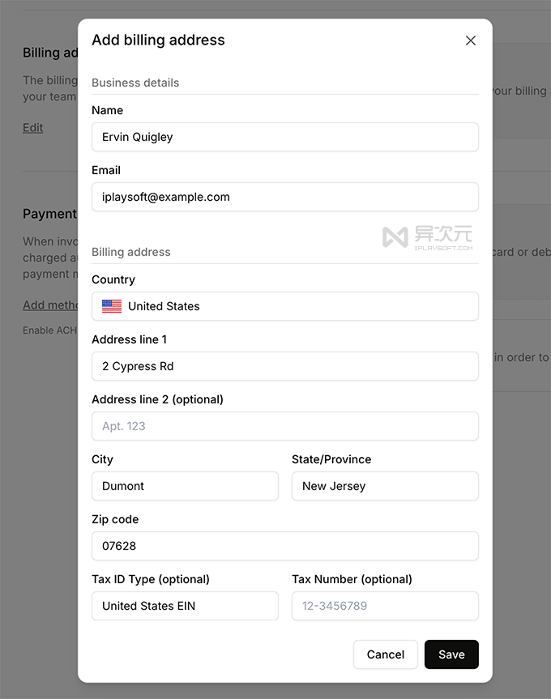Click the empty Address line 2 field
The height and width of the screenshot is (699, 551).
(284, 426)
